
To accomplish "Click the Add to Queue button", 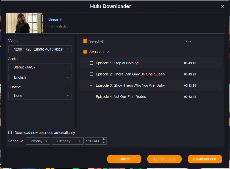I will 164,159.
